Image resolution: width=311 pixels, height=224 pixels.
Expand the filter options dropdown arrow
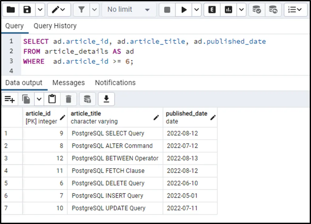(x=94, y=10)
